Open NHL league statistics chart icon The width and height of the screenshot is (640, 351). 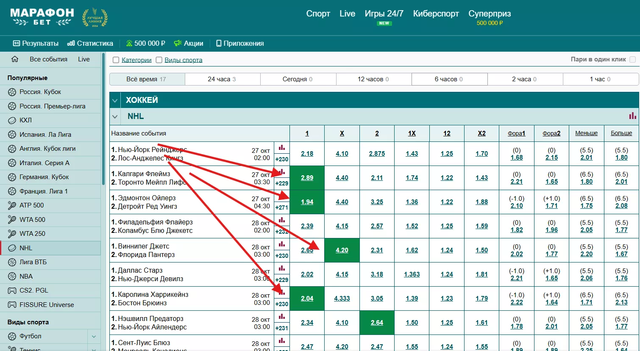pyautogui.click(x=632, y=116)
